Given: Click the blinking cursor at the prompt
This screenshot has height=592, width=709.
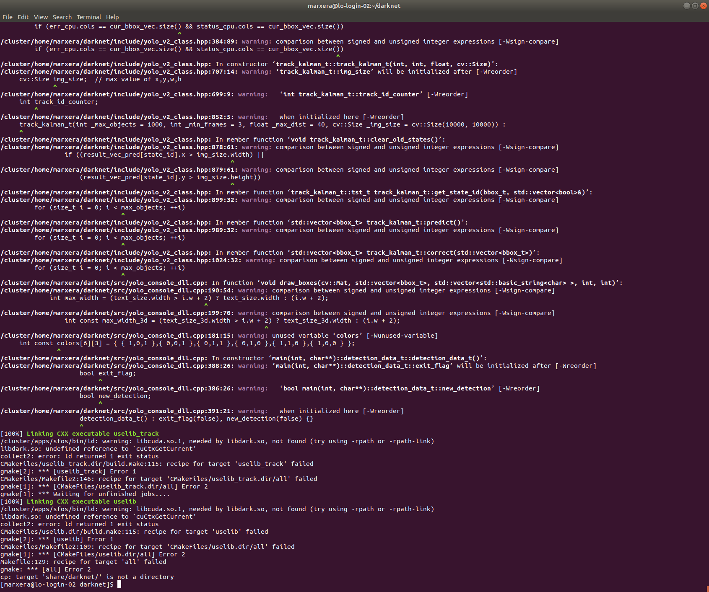Looking at the screenshot, I should tap(119, 584).
